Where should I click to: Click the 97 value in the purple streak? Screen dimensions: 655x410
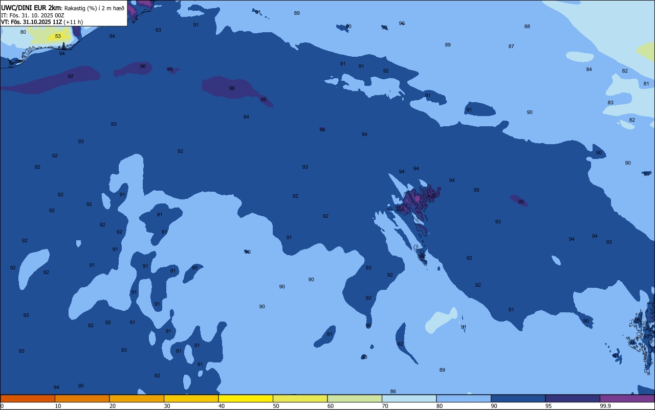click(71, 77)
